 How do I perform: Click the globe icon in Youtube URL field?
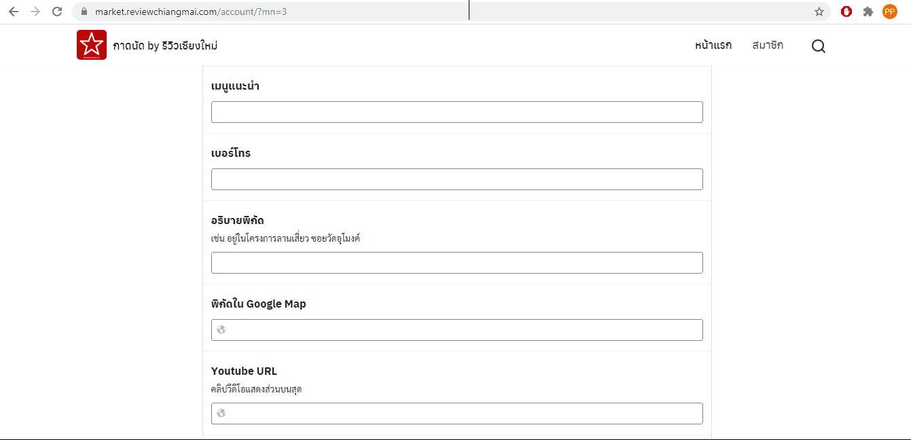coord(221,414)
